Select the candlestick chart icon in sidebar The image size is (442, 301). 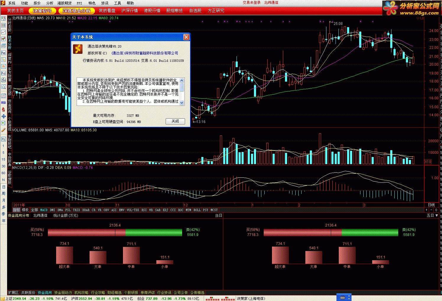[4, 39]
